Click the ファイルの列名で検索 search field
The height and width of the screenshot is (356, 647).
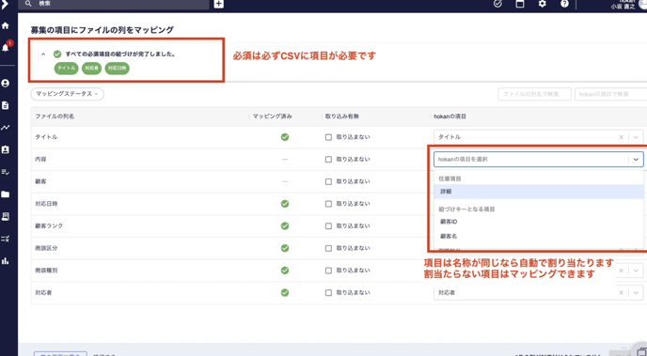click(534, 94)
